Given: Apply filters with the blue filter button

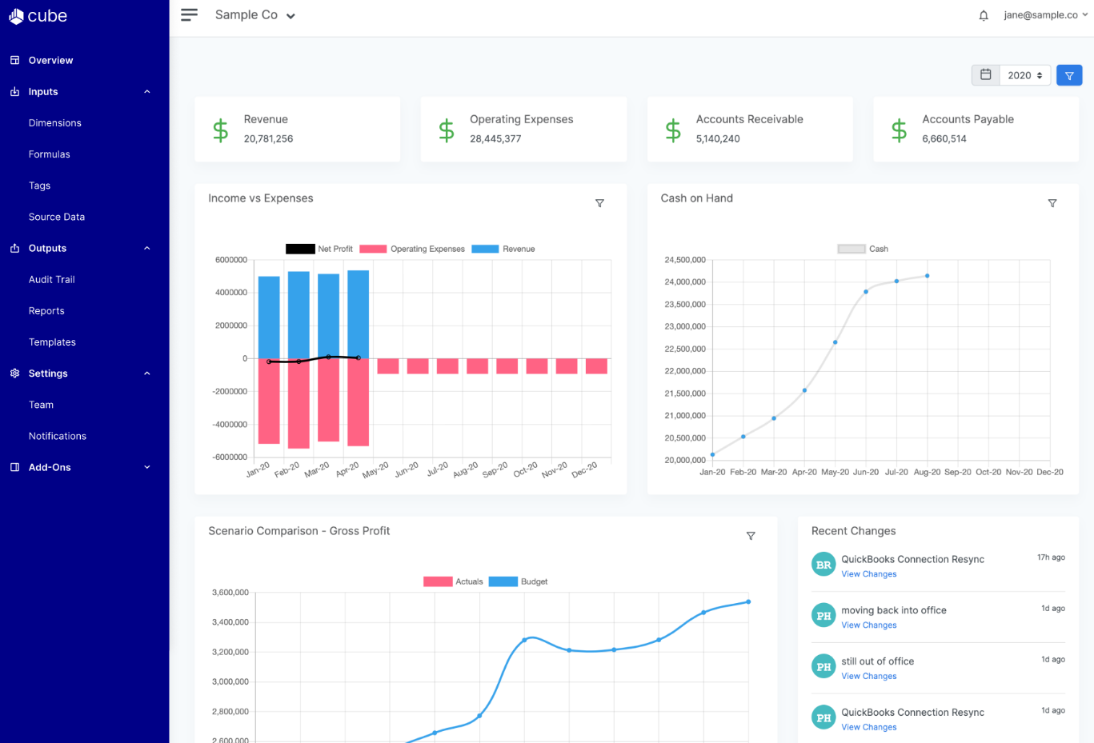Looking at the screenshot, I should click(1069, 74).
